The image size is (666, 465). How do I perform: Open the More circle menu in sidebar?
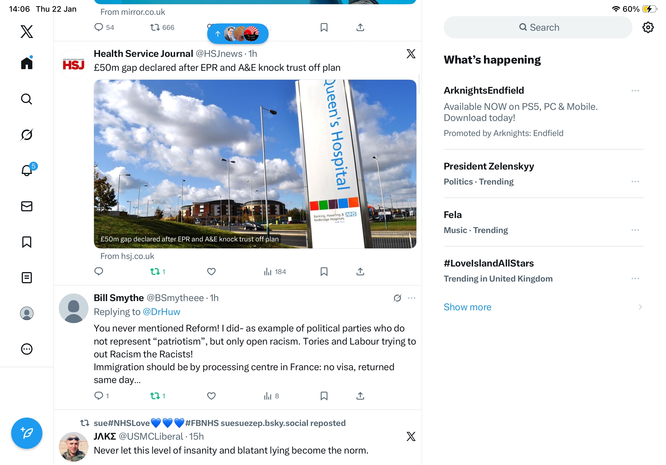coord(27,349)
